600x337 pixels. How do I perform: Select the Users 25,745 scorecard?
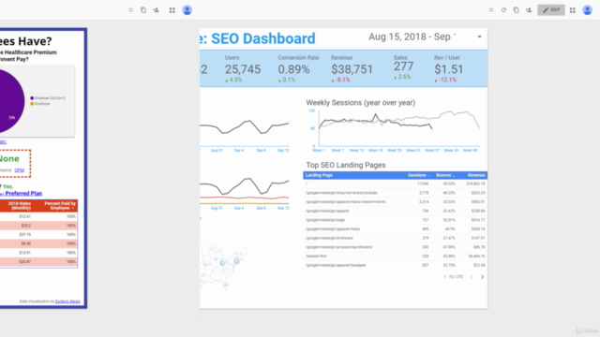tap(243, 68)
